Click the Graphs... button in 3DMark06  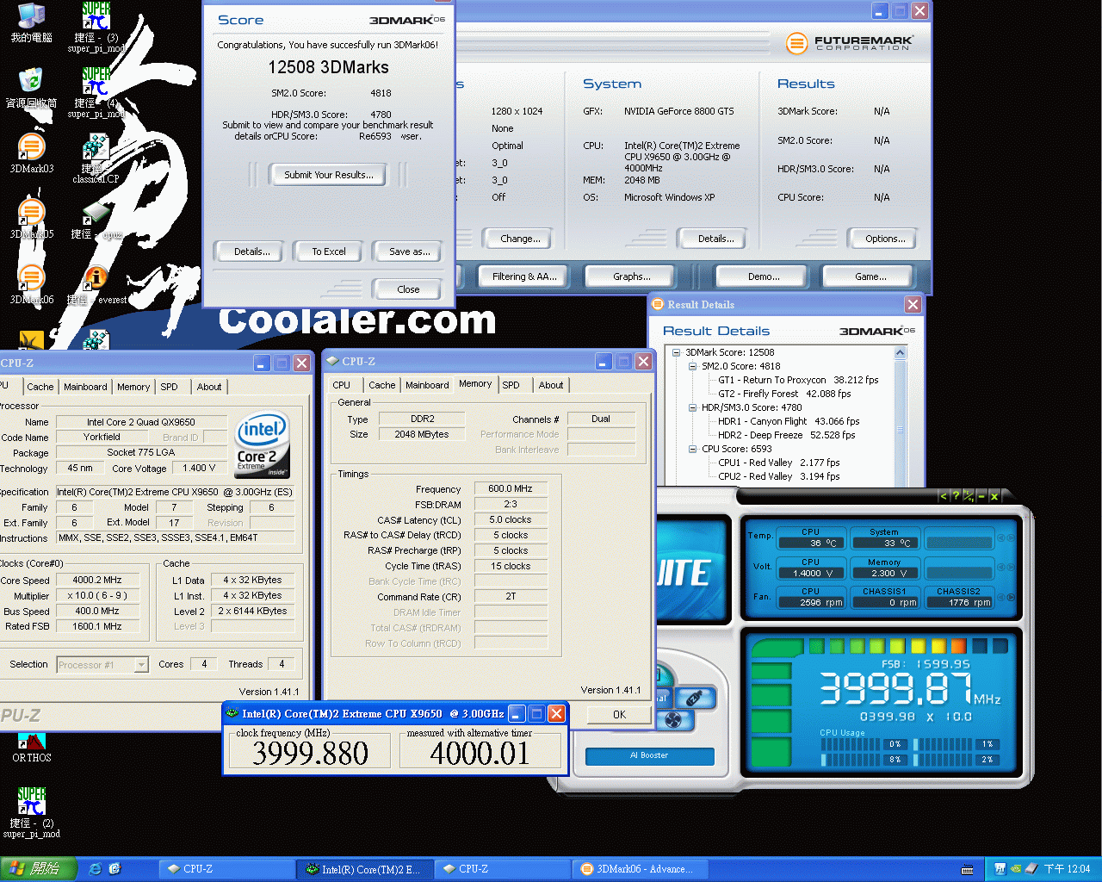coord(631,276)
